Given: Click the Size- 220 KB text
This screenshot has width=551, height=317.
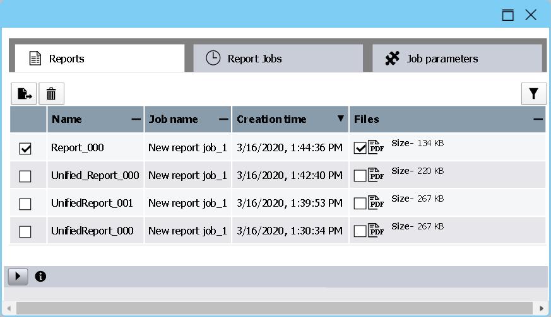Looking at the screenshot, I should coord(417,171).
